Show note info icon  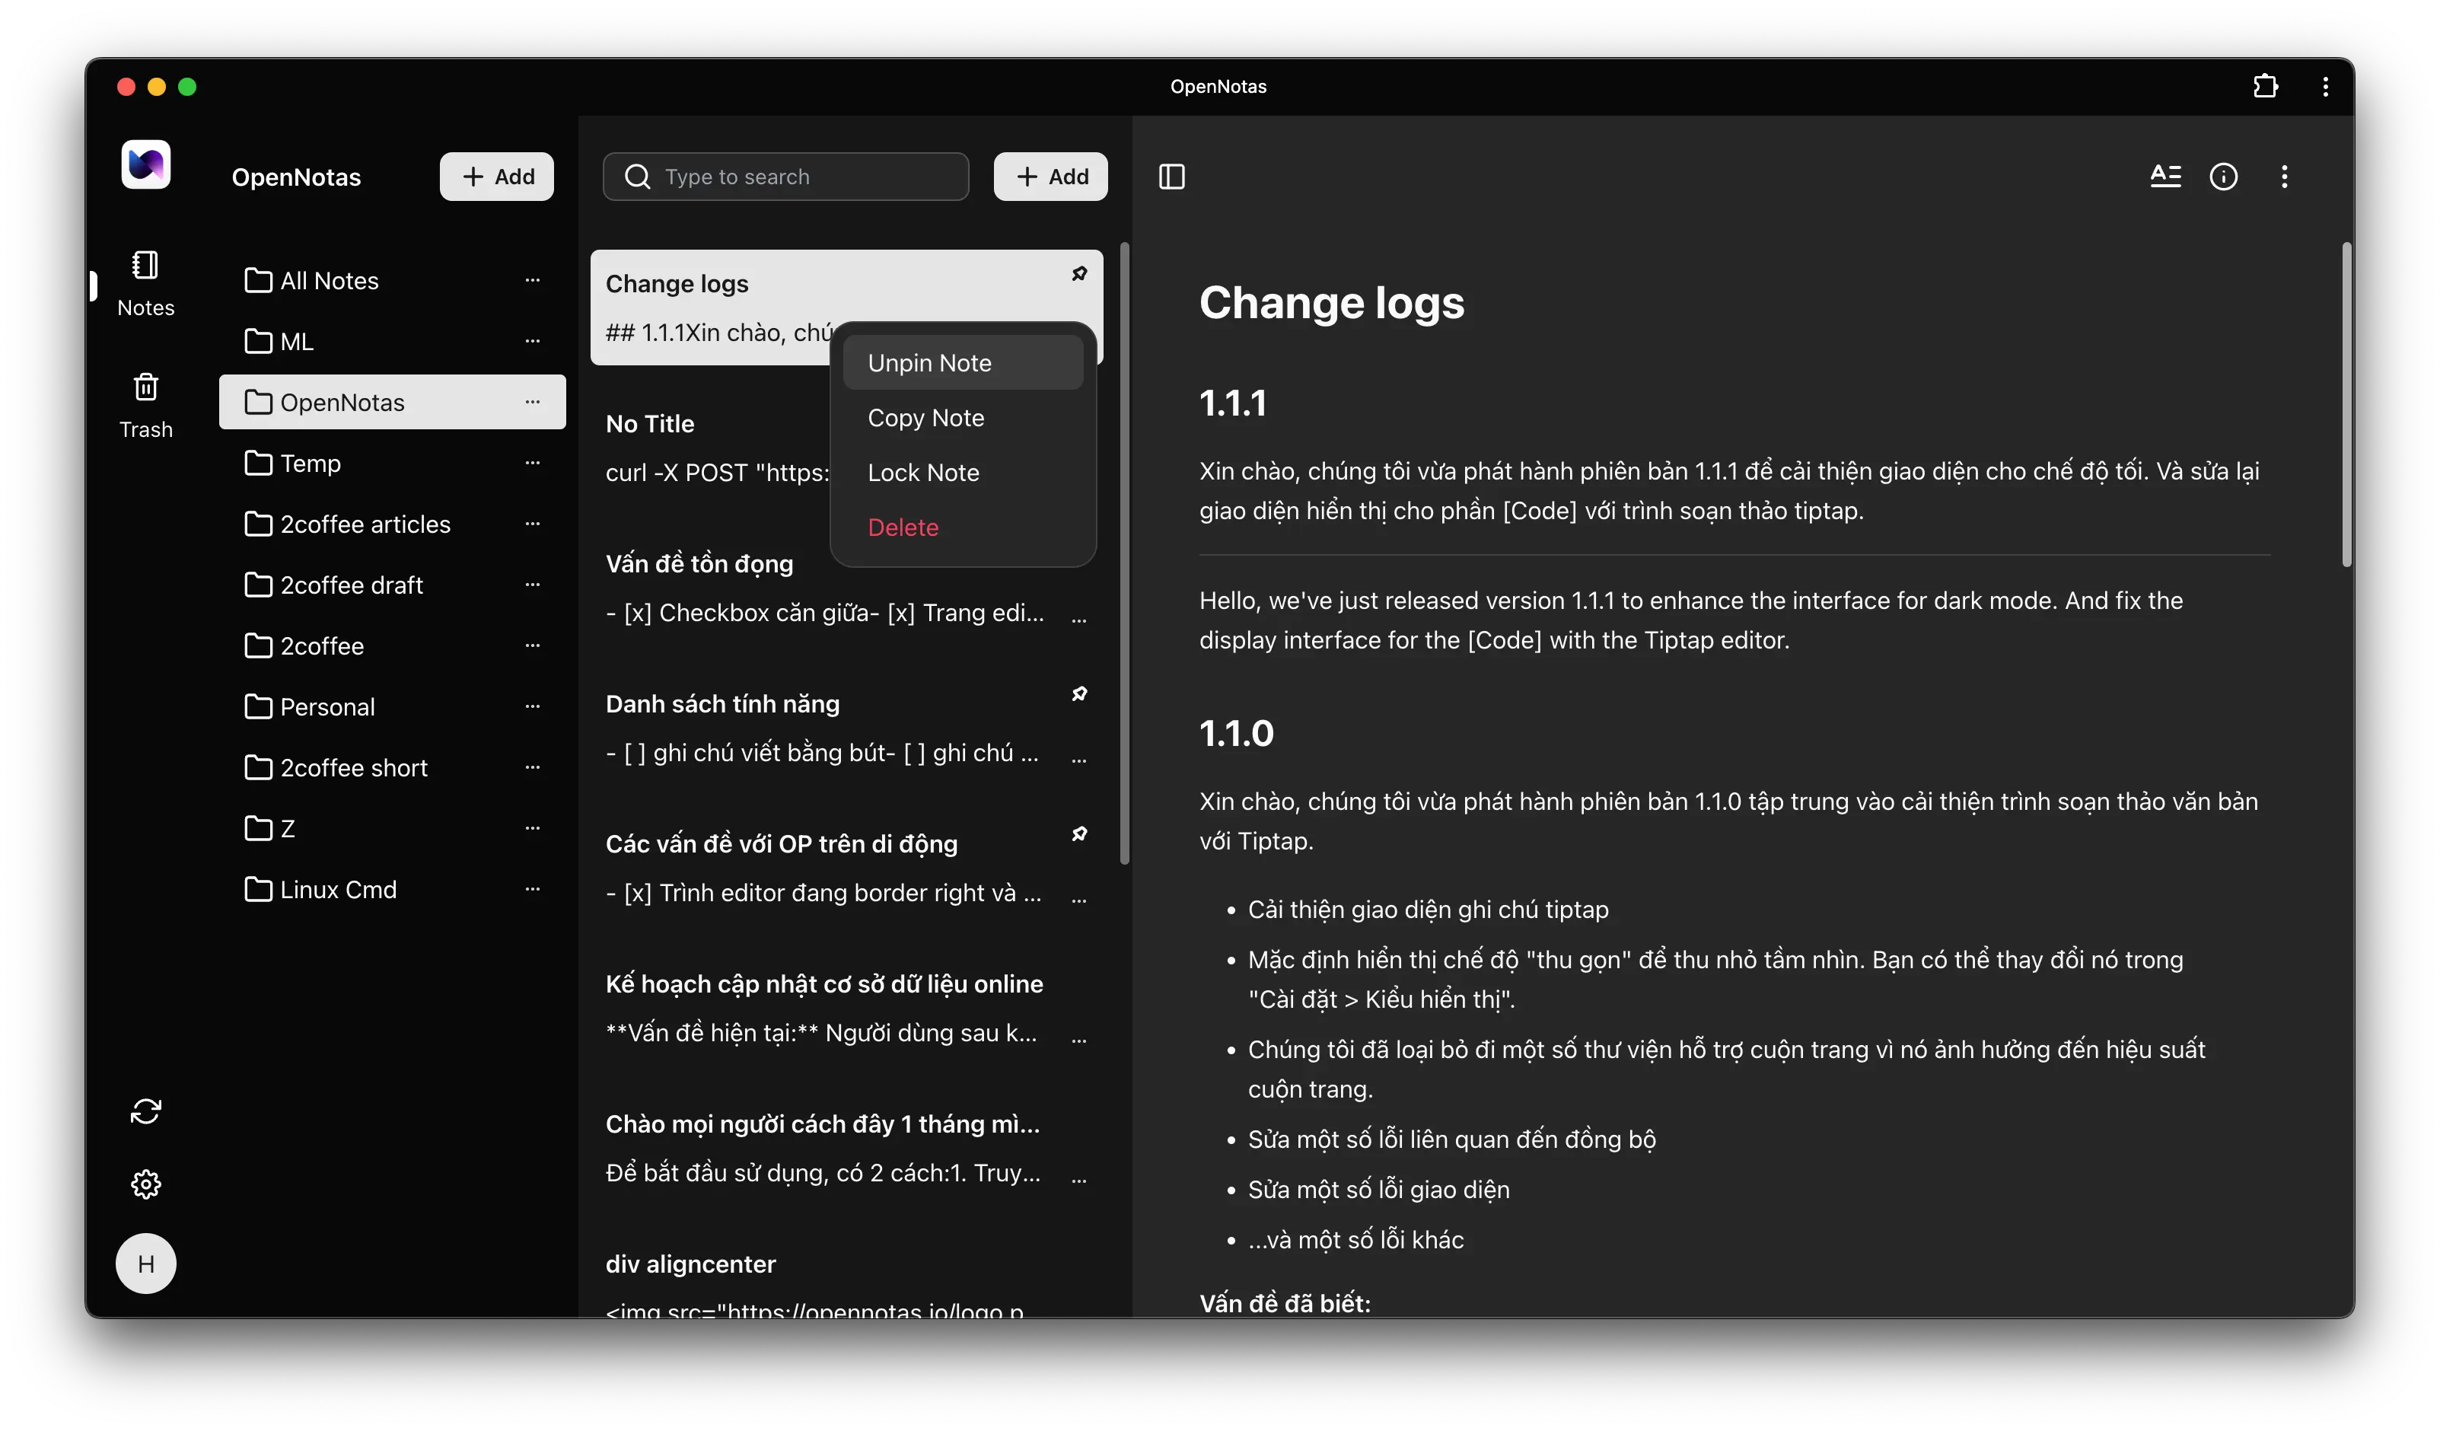2223,177
